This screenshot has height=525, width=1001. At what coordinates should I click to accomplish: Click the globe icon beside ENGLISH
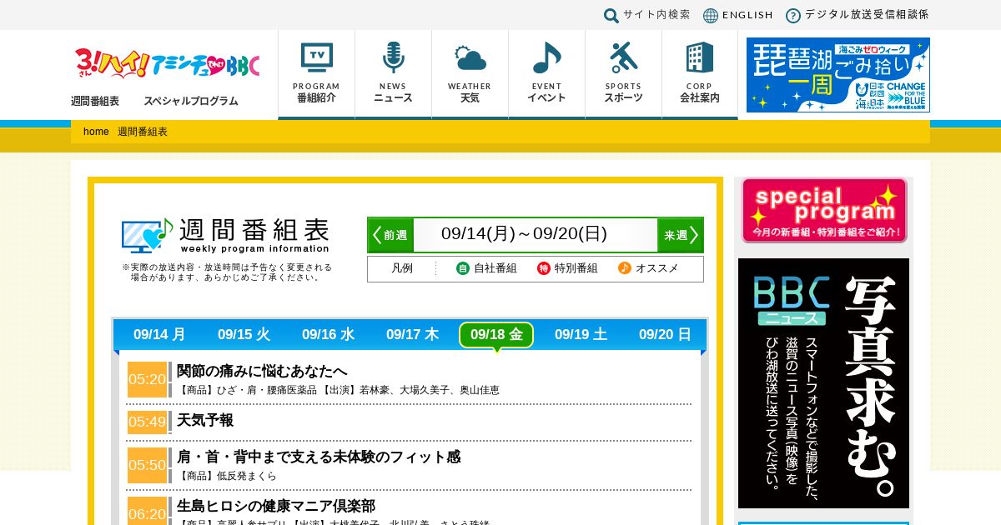711,16
